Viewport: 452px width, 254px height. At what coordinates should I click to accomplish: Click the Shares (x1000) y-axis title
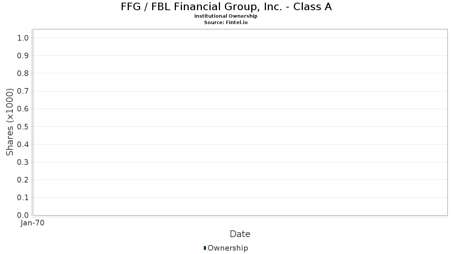coord(10,122)
